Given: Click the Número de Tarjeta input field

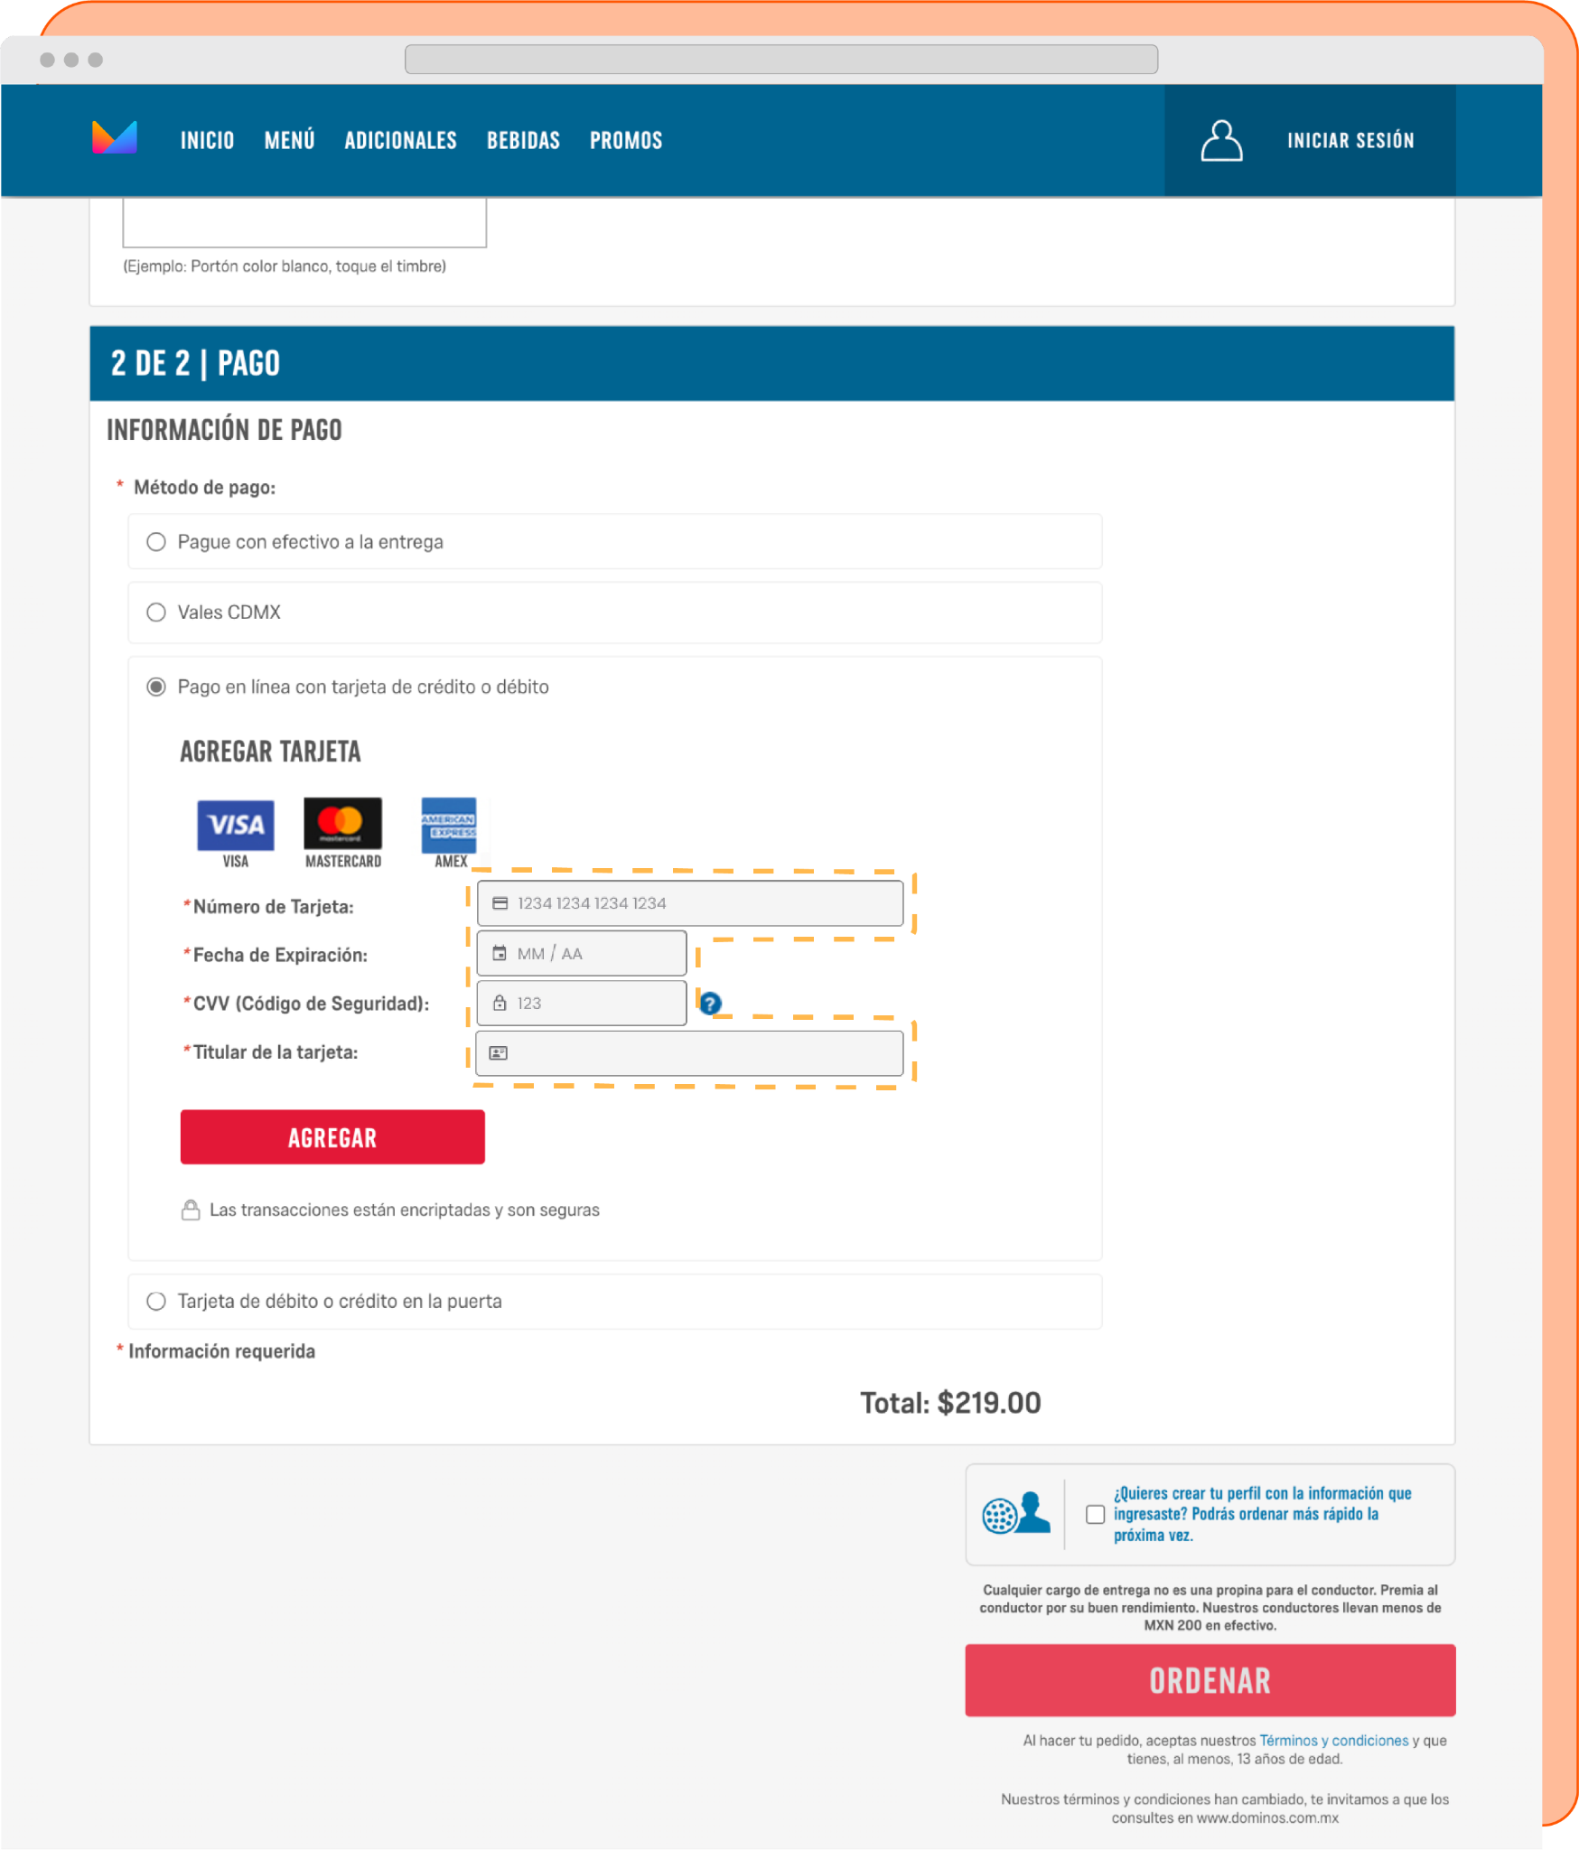Looking at the screenshot, I should (x=690, y=902).
